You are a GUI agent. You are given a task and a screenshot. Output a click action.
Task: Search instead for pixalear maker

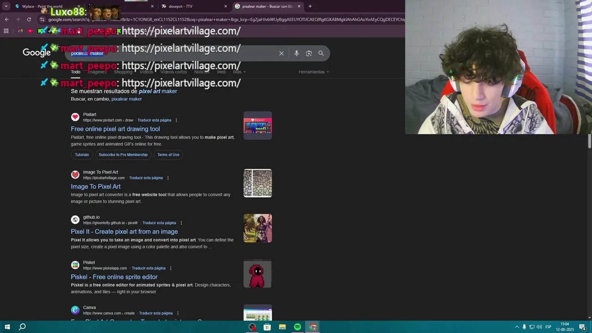click(126, 99)
